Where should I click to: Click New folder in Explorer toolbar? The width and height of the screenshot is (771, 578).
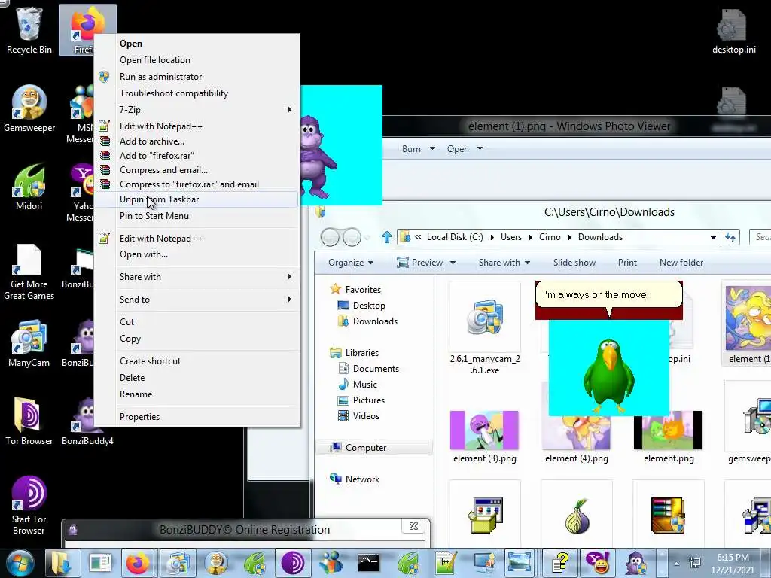click(681, 263)
